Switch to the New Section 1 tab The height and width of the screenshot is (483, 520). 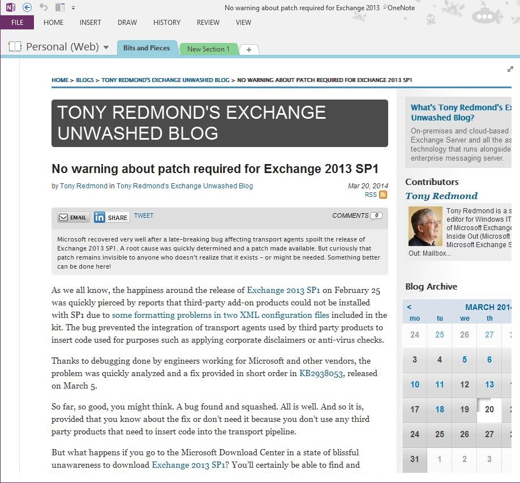pos(208,49)
